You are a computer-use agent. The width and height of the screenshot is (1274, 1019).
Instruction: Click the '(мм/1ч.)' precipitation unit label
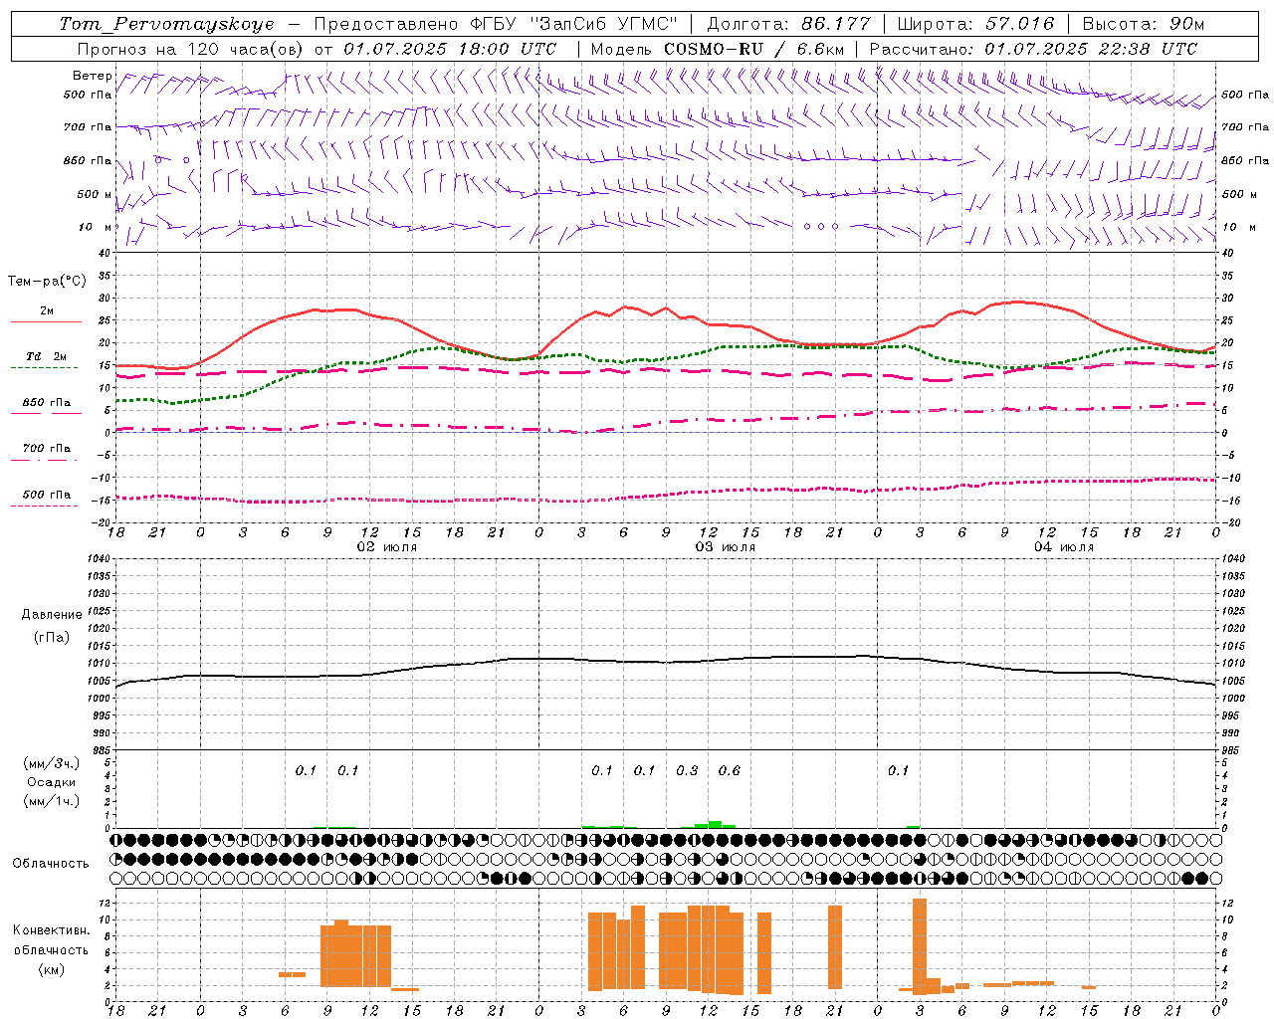(x=52, y=801)
